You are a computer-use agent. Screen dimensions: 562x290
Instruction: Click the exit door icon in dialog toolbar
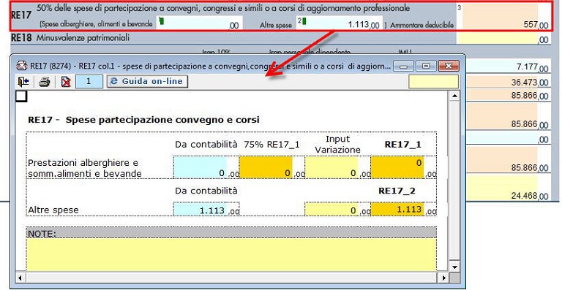tap(23, 82)
